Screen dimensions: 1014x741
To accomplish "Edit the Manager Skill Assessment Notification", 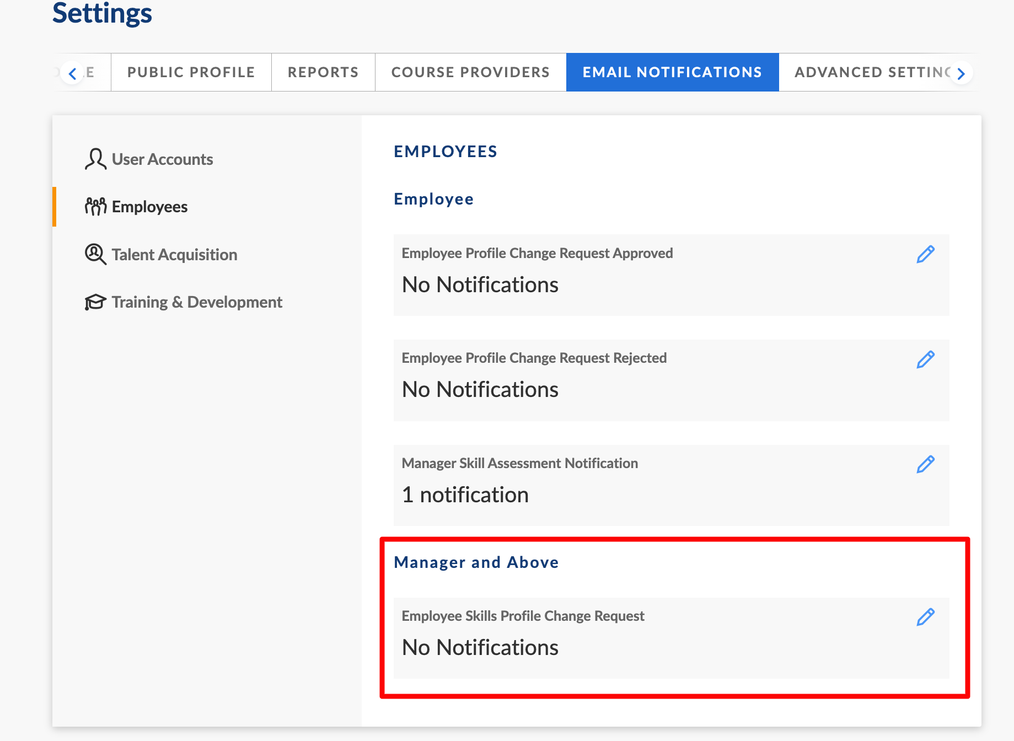I will pos(925,464).
